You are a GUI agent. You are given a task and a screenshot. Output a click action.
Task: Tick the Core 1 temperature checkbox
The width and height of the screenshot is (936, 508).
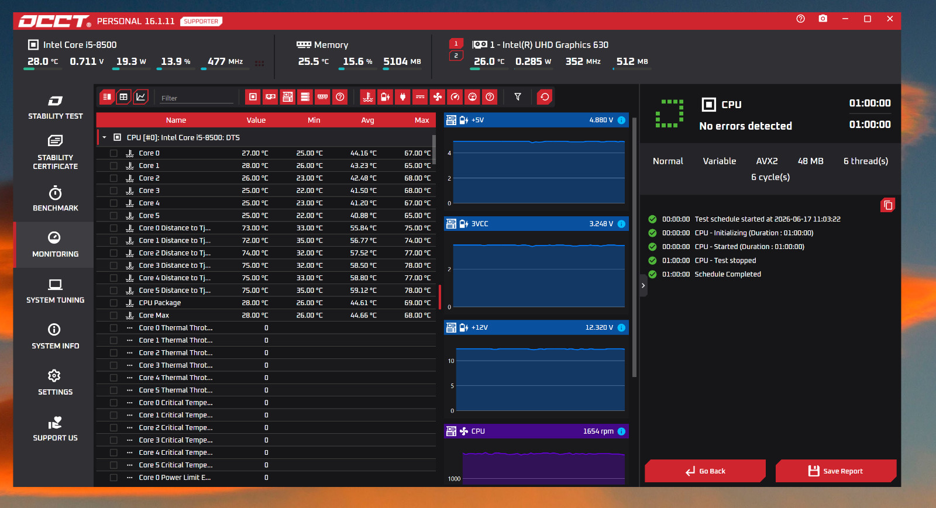pos(113,165)
